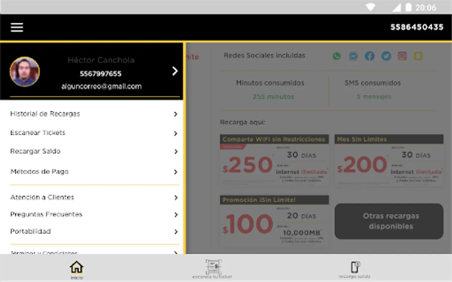Select Mes Sin Límites $200 plan
This screenshot has width=452, height=282.
389,160
